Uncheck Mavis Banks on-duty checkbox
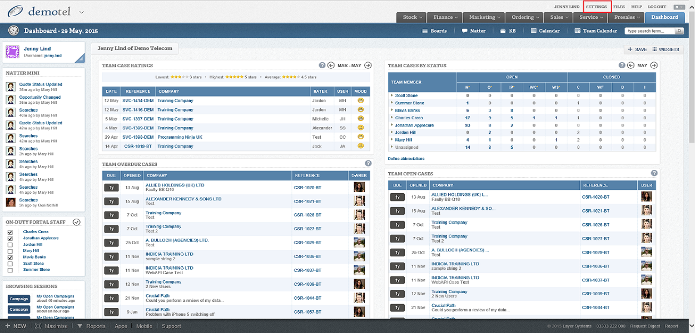The height and width of the screenshot is (333, 695). point(10,258)
